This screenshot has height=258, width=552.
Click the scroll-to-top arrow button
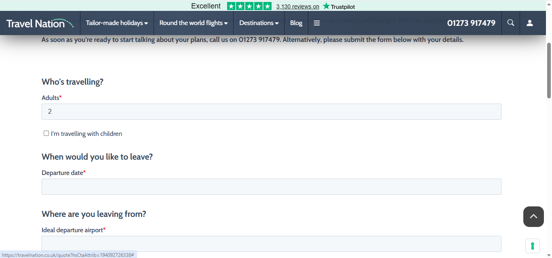coord(533,216)
